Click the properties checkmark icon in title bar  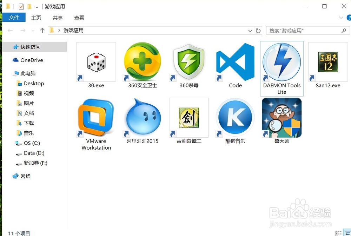(21, 6)
